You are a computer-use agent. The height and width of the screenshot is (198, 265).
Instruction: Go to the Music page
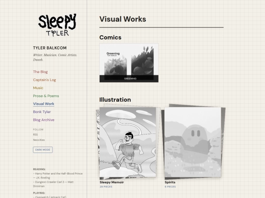[x=38, y=88]
